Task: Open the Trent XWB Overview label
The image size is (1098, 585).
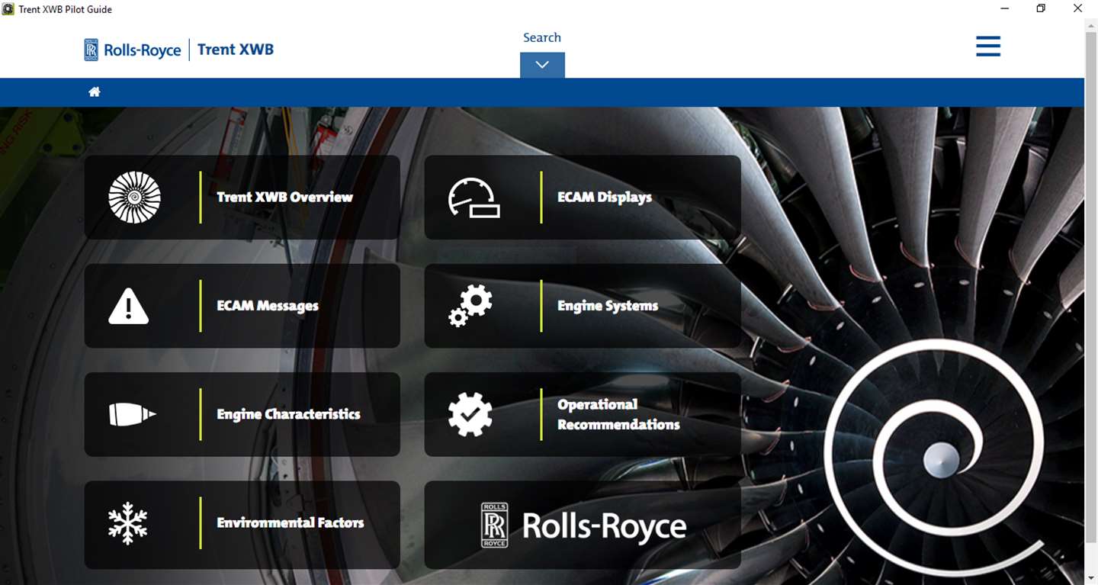Action: click(284, 197)
